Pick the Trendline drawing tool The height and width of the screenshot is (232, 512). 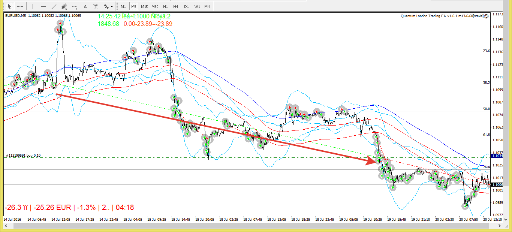click(x=54, y=6)
